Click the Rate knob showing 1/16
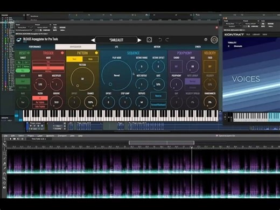 click(x=40, y=84)
